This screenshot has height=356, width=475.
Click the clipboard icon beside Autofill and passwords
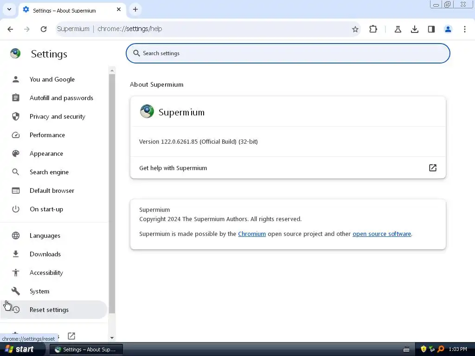pos(16,98)
